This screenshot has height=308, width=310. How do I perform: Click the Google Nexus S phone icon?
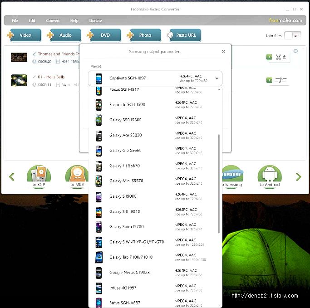click(x=98, y=273)
